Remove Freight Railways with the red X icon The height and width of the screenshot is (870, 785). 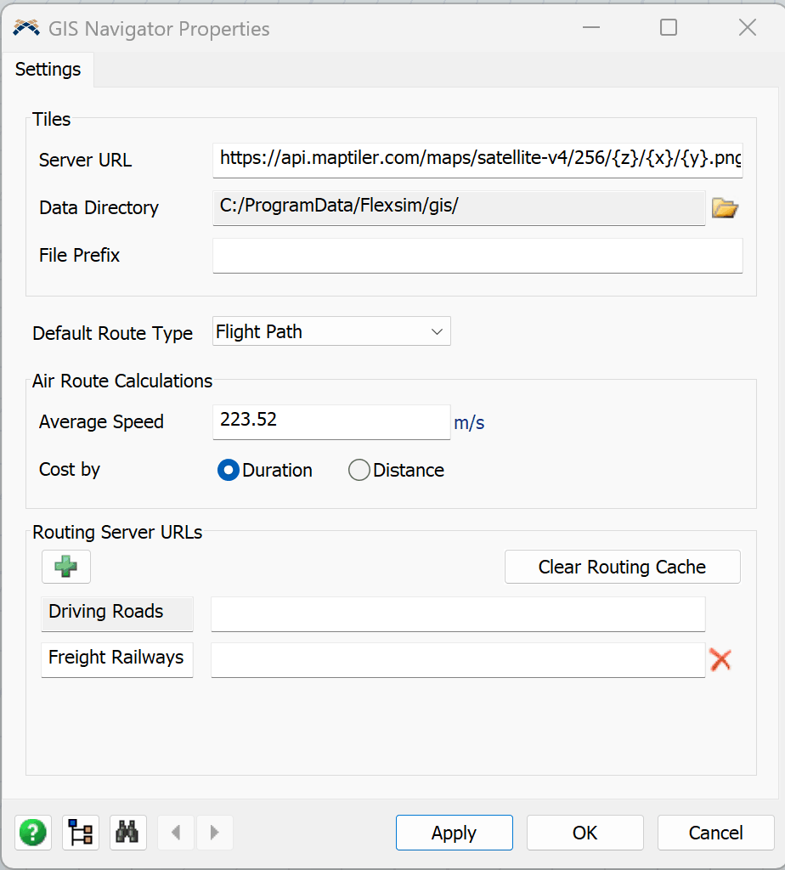coord(720,659)
